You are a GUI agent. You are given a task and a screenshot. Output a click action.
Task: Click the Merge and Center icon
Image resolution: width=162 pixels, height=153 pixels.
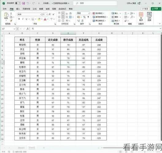point(71,17)
